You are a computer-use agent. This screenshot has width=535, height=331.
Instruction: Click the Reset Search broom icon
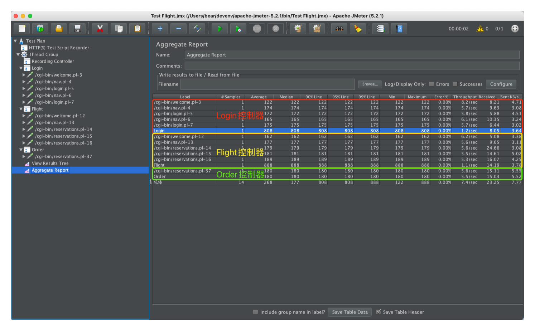(358, 29)
